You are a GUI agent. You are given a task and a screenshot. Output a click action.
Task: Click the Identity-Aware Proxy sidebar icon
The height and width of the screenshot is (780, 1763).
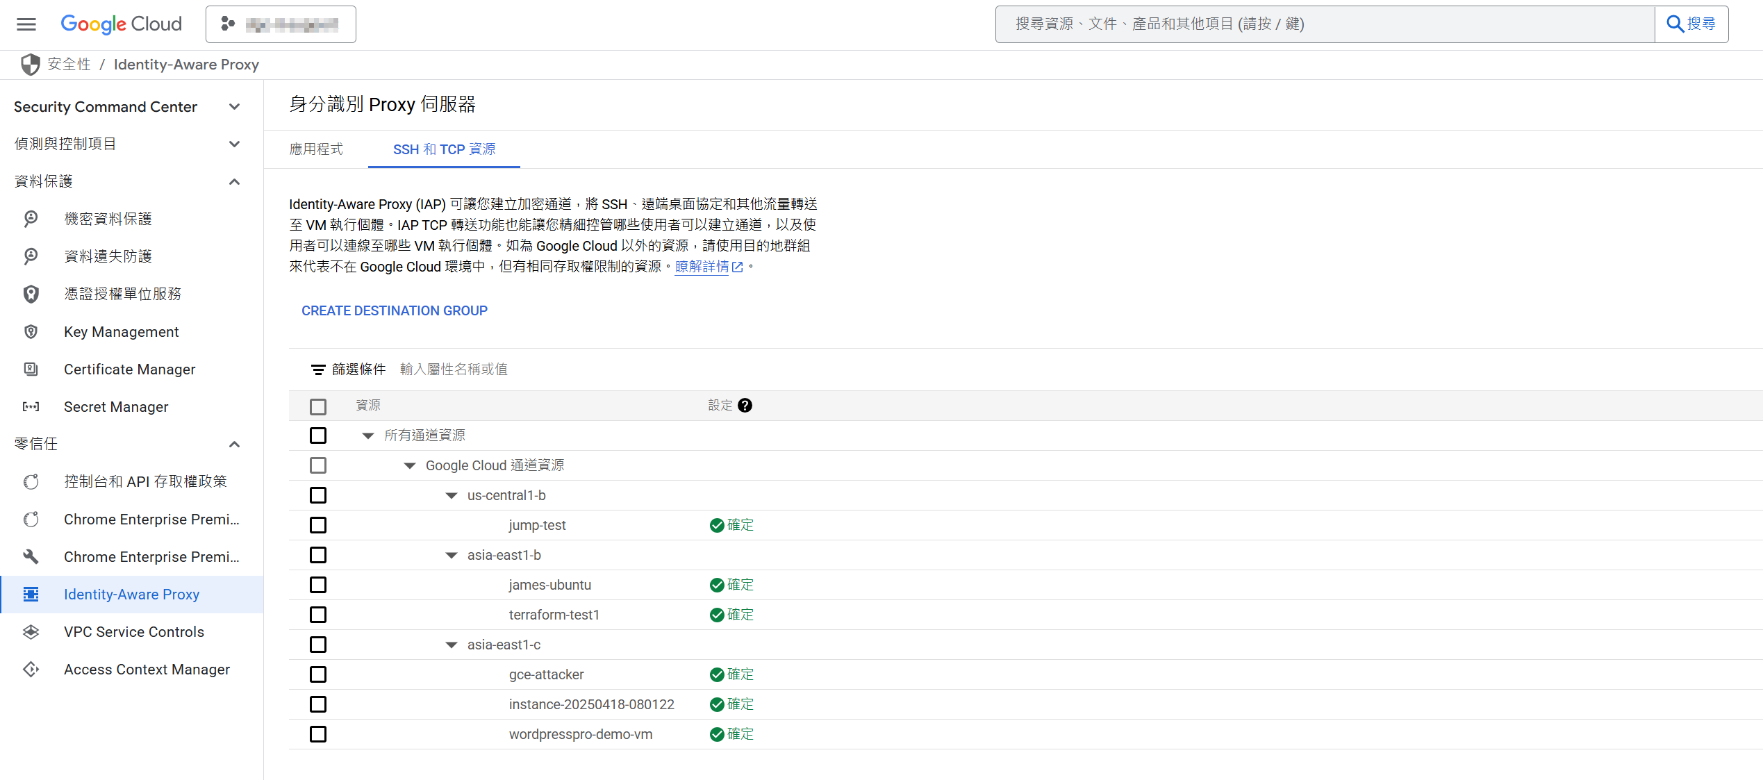point(31,594)
